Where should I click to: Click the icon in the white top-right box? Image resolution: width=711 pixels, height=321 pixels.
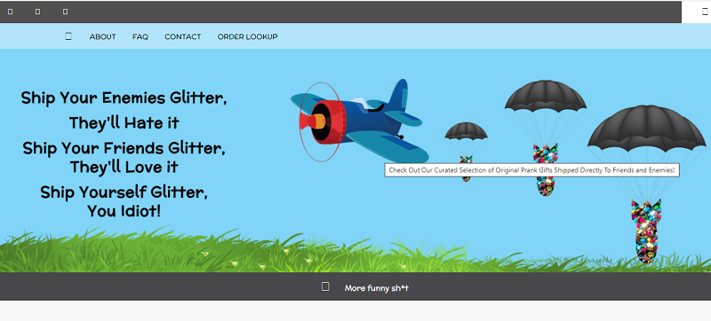(x=705, y=12)
